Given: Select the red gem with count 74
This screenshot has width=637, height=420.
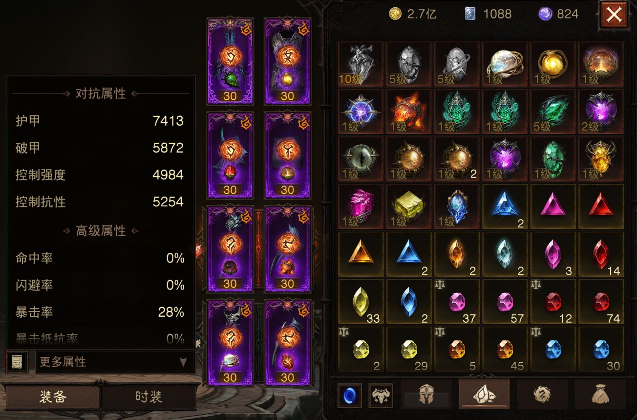Looking at the screenshot, I should 601,302.
